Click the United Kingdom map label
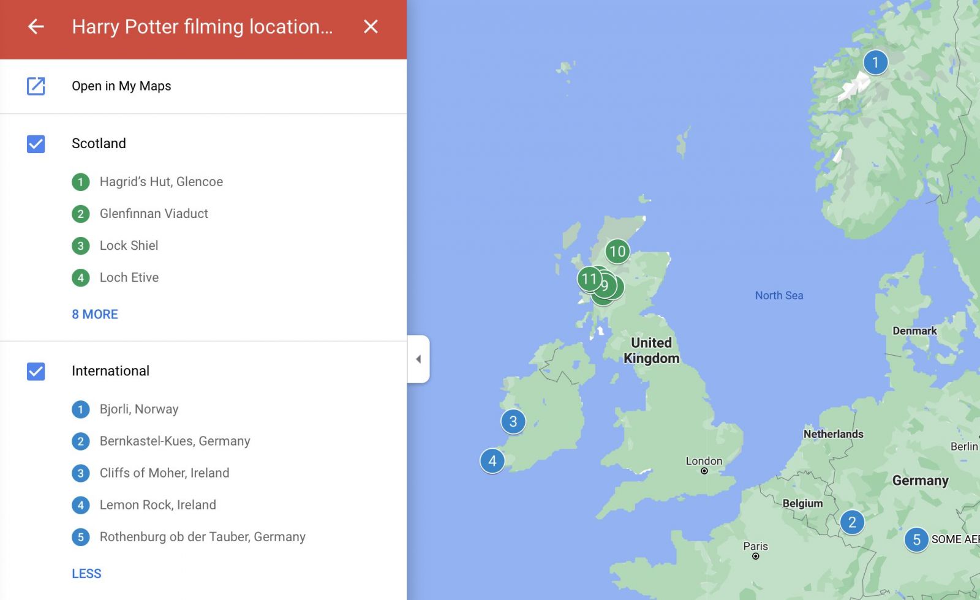 652,350
